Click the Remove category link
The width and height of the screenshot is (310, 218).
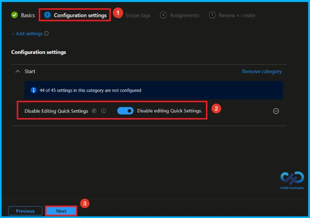pyautogui.click(x=262, y=71)
